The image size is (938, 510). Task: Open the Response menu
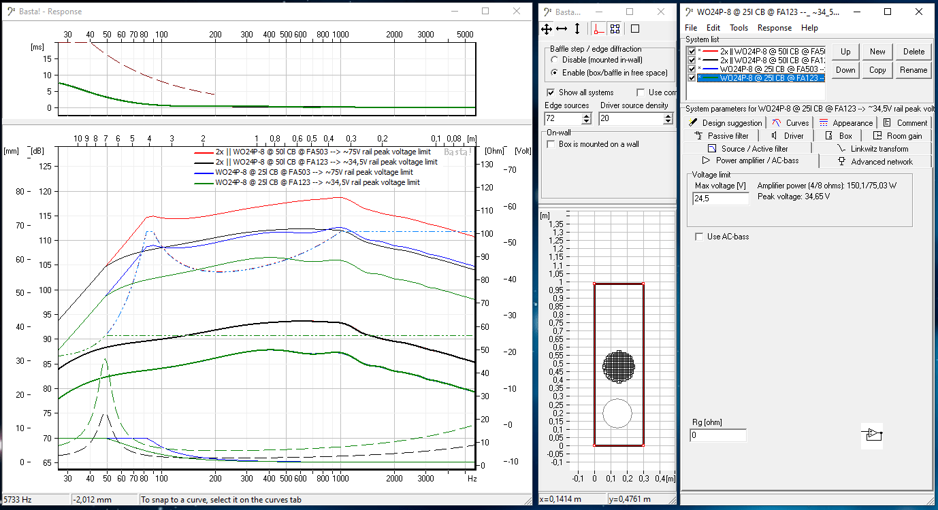(775, 28)
